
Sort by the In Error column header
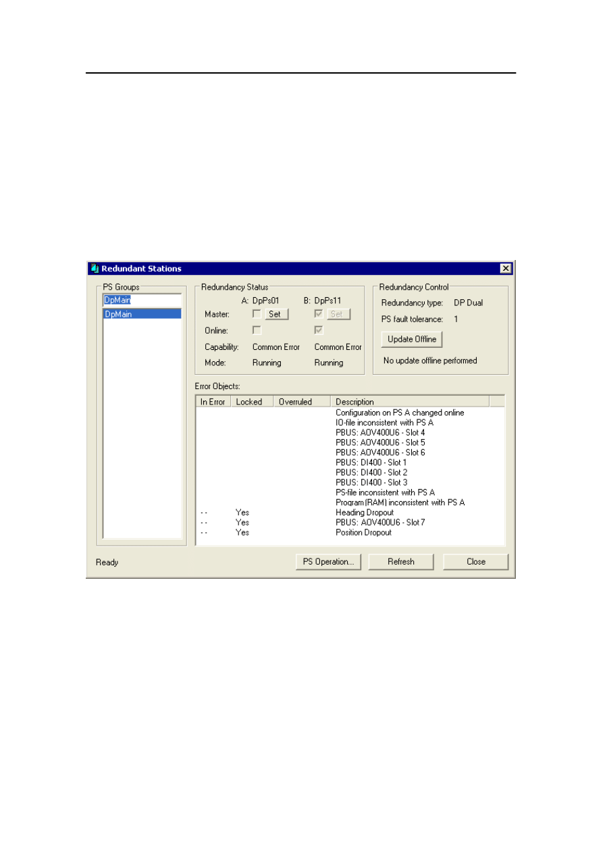213,402
